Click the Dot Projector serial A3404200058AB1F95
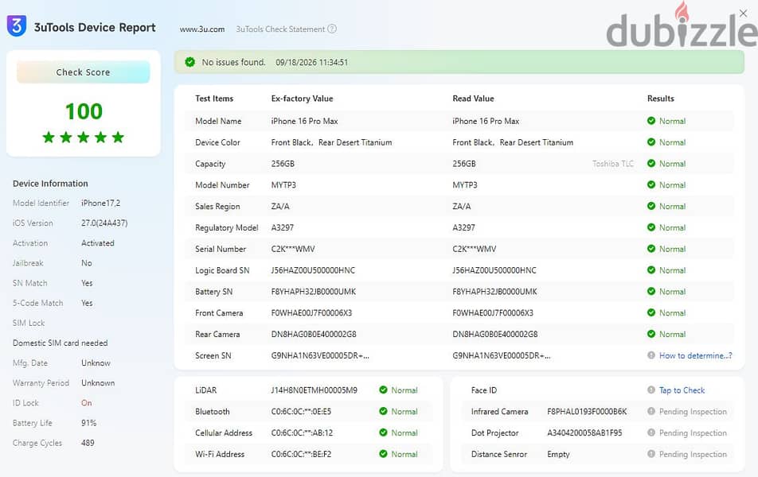This screenshot has height=477, width=758. pyautogui.click(x=584, y=432)
